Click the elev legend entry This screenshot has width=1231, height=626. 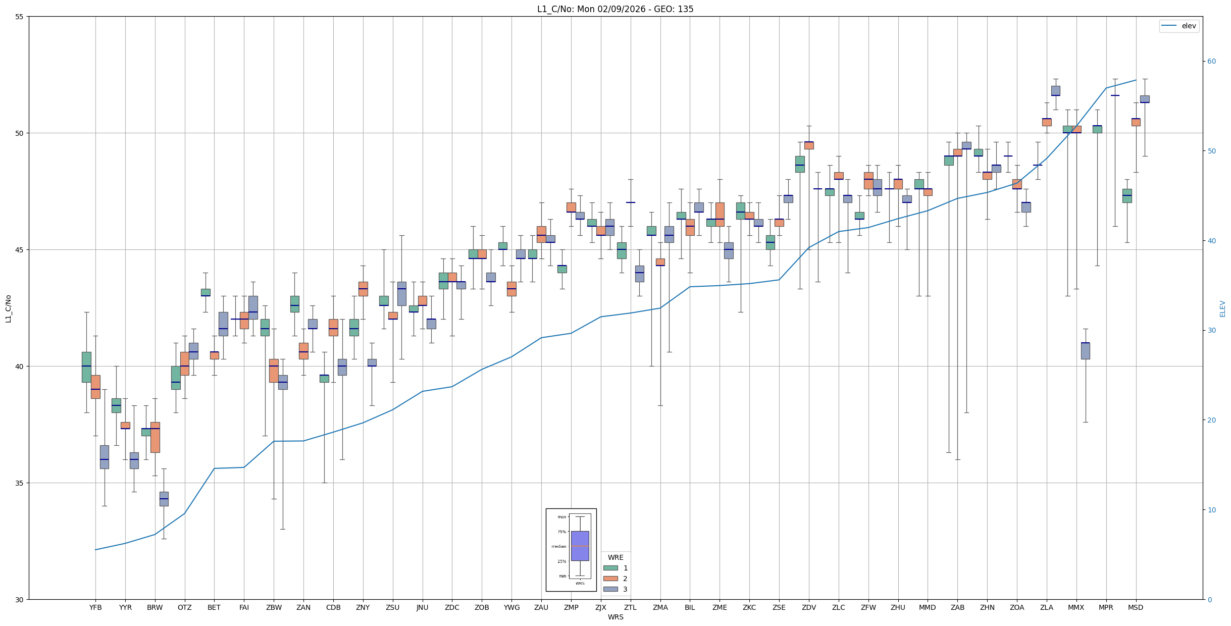(x=1178, y=26)
